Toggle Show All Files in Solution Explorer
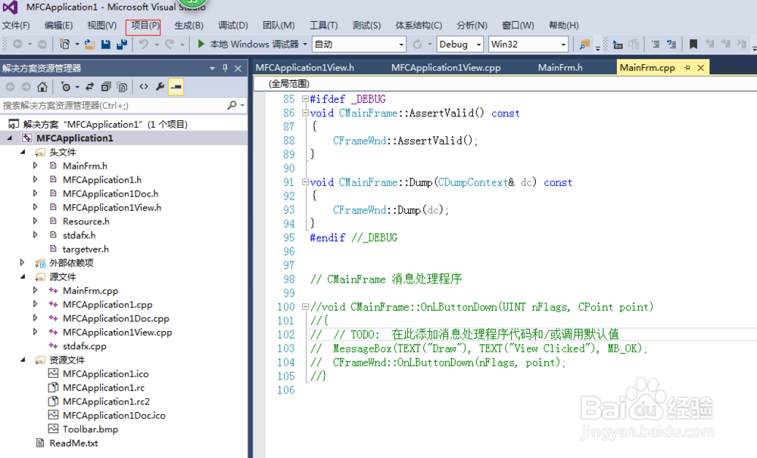Image resolution: width=757 pixels, height=458 pixels. (122, 87)
